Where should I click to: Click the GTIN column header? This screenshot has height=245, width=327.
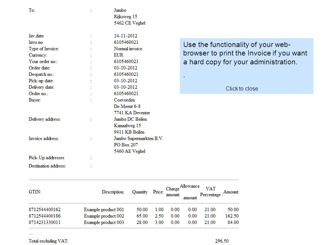click(x=35, y=192)
